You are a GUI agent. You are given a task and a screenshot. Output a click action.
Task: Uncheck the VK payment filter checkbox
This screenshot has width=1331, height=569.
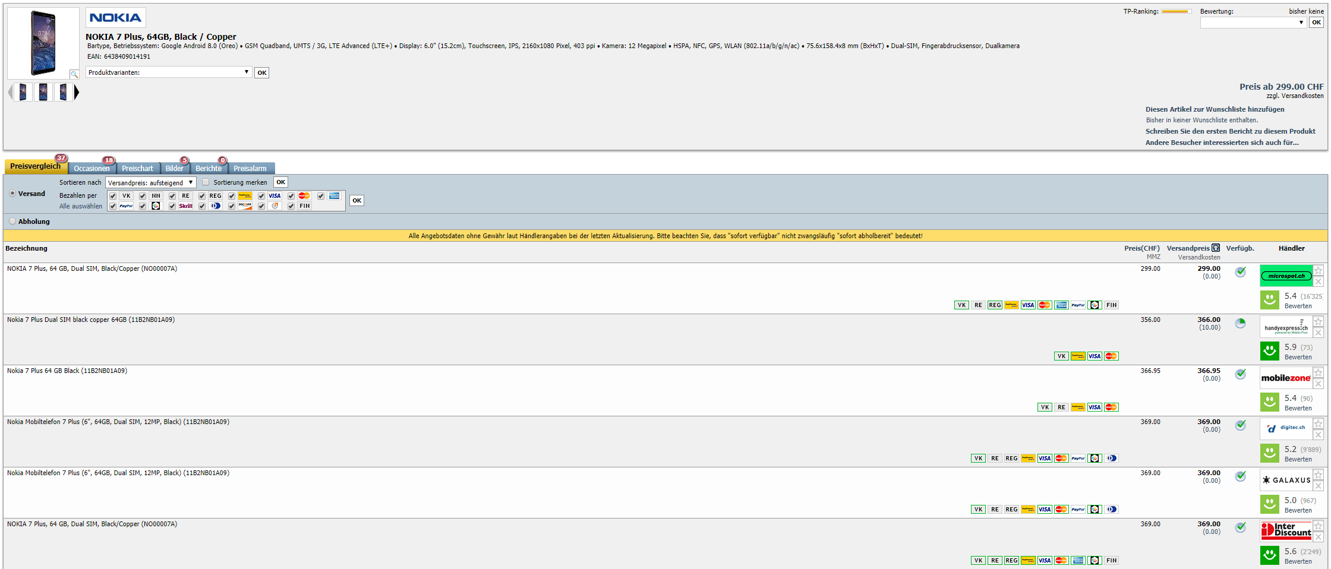point(113,196)
